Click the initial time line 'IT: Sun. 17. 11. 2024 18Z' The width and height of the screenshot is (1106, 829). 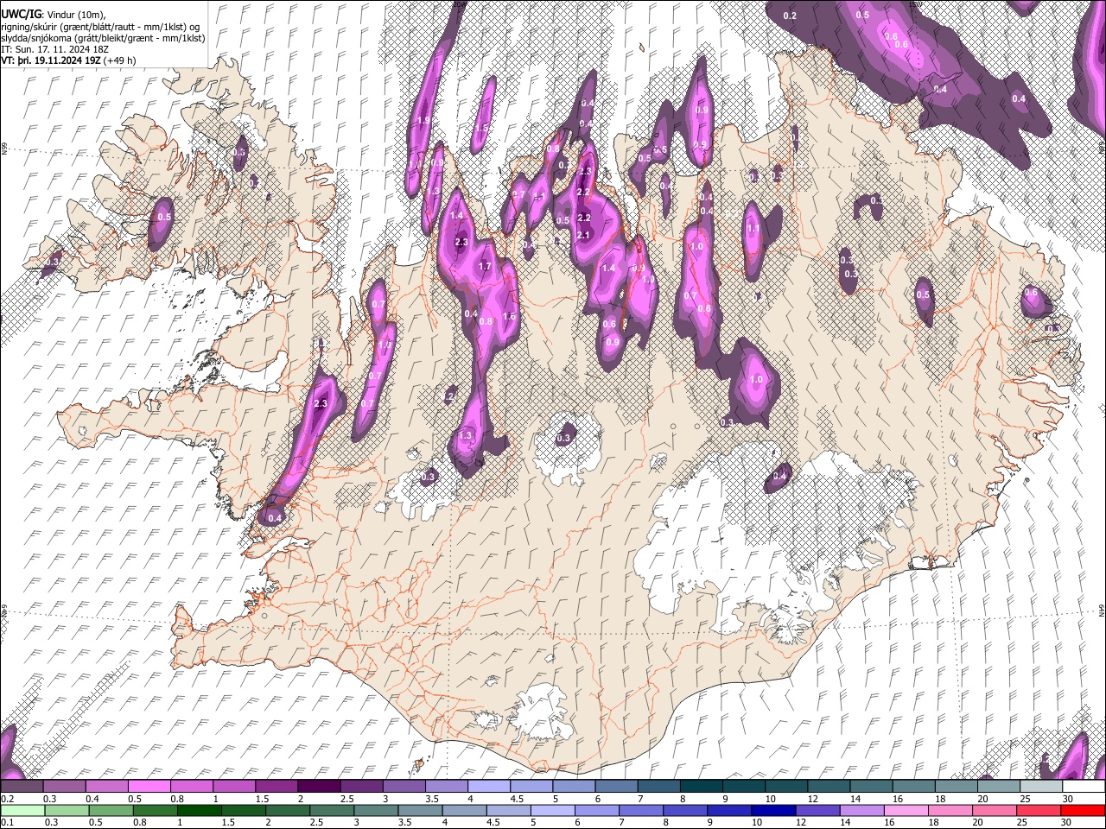point(54,51)
